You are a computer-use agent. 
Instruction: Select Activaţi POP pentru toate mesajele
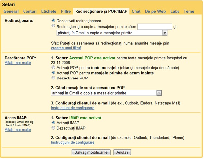click(53, 67)
